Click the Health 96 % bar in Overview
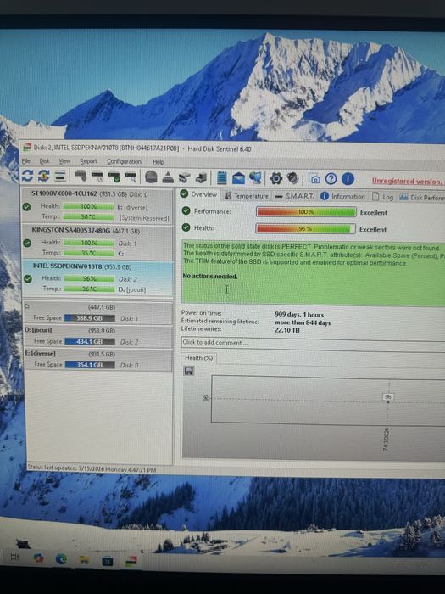Screen dimensions: 445x594 click(x=305, y=228)
